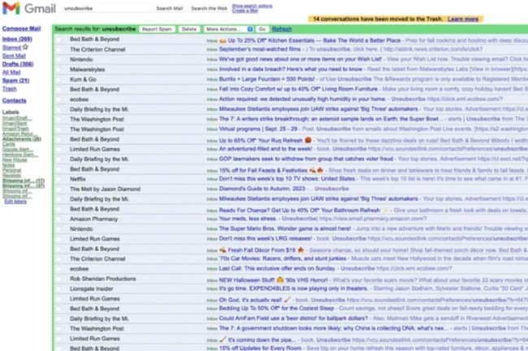Open the Amazon Retur... label
The width and height of the screenshot is (528, 351).
point(18,134)
